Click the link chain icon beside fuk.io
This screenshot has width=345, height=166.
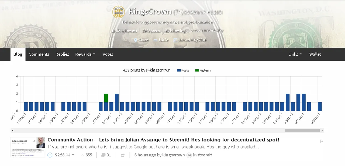[x=155, y=40]
